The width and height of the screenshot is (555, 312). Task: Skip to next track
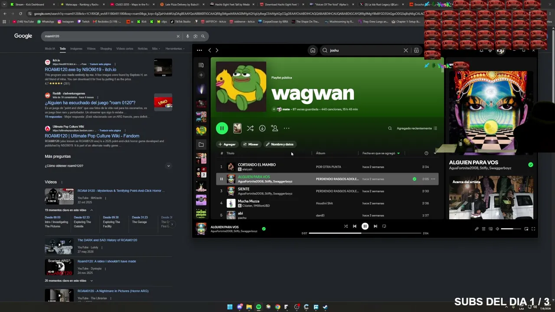point(375,226)
